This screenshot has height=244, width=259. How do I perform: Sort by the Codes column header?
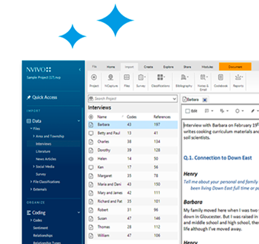point(132,117)
